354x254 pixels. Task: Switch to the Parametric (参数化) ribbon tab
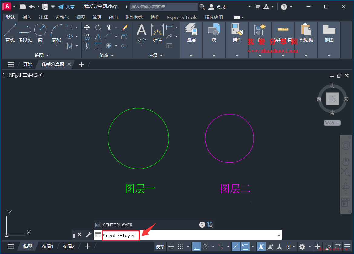62,17
